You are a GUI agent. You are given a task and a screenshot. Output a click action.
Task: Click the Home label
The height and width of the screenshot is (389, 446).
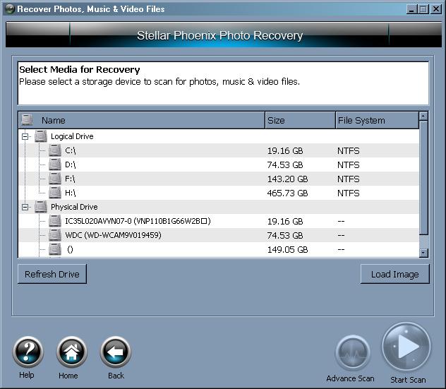(68, 376)
